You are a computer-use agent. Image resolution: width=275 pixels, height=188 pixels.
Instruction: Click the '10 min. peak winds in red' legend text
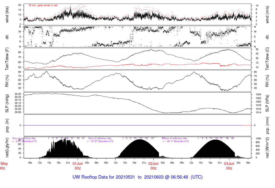click(43, 5)
